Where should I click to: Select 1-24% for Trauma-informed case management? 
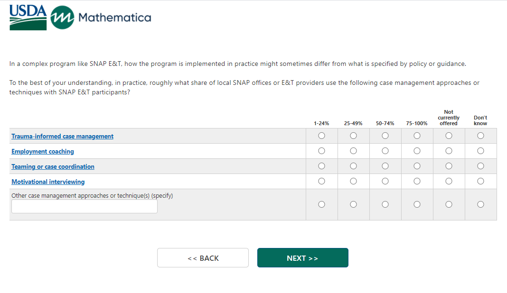pyautogui.click(x=321, y=136)
